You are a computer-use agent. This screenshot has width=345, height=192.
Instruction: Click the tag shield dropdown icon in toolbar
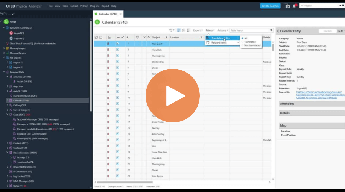click(x=172, y=30)
